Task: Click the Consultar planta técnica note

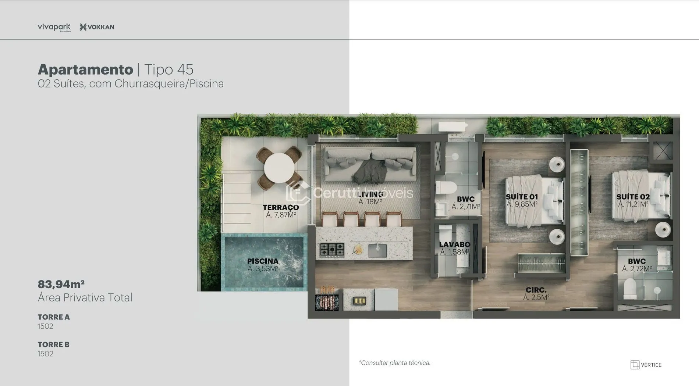Action: [394, 363]
